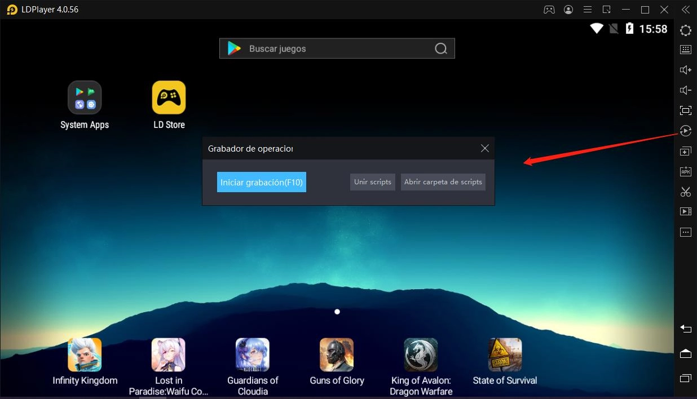
Task: Open keyboard mapping in the sidebar
Action: click(686, 50)
